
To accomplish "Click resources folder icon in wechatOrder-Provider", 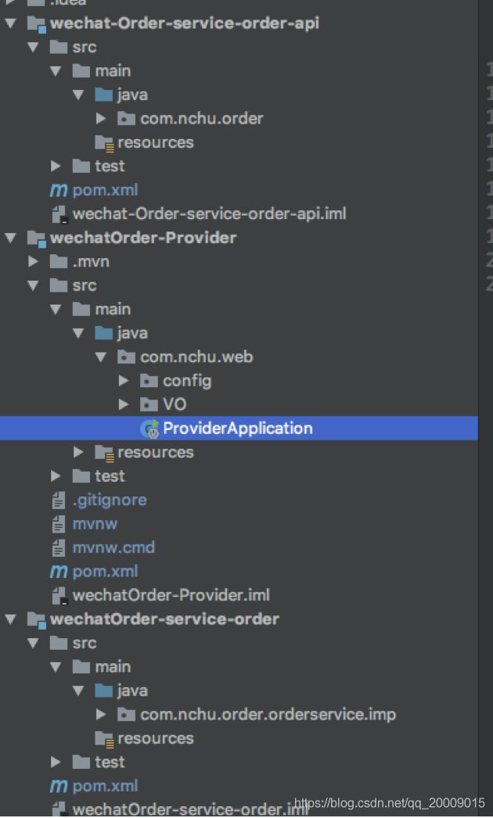I will click(x=104, y=453).
